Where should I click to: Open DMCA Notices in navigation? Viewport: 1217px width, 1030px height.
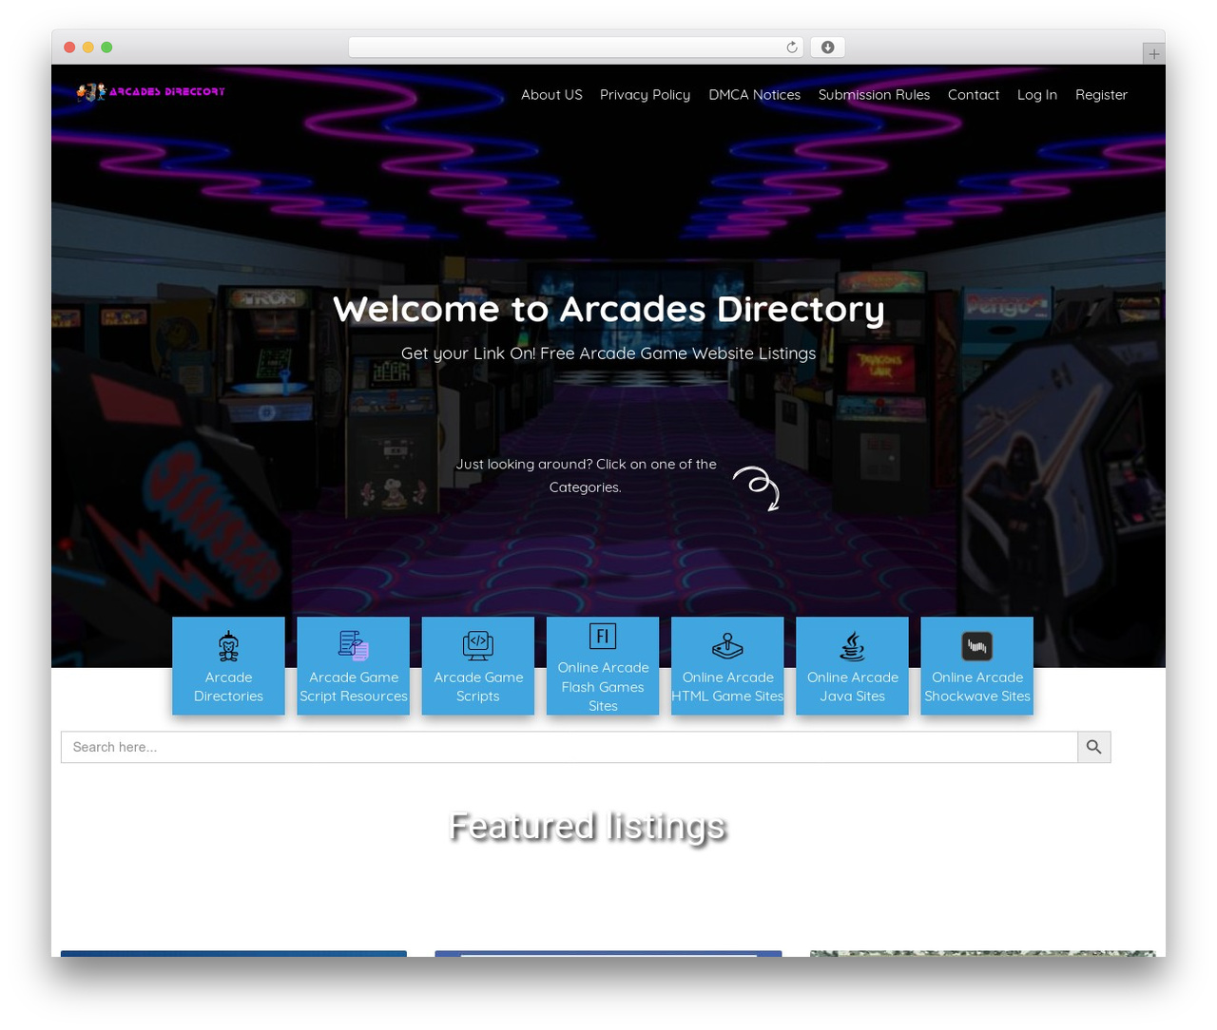click(754, 95)
